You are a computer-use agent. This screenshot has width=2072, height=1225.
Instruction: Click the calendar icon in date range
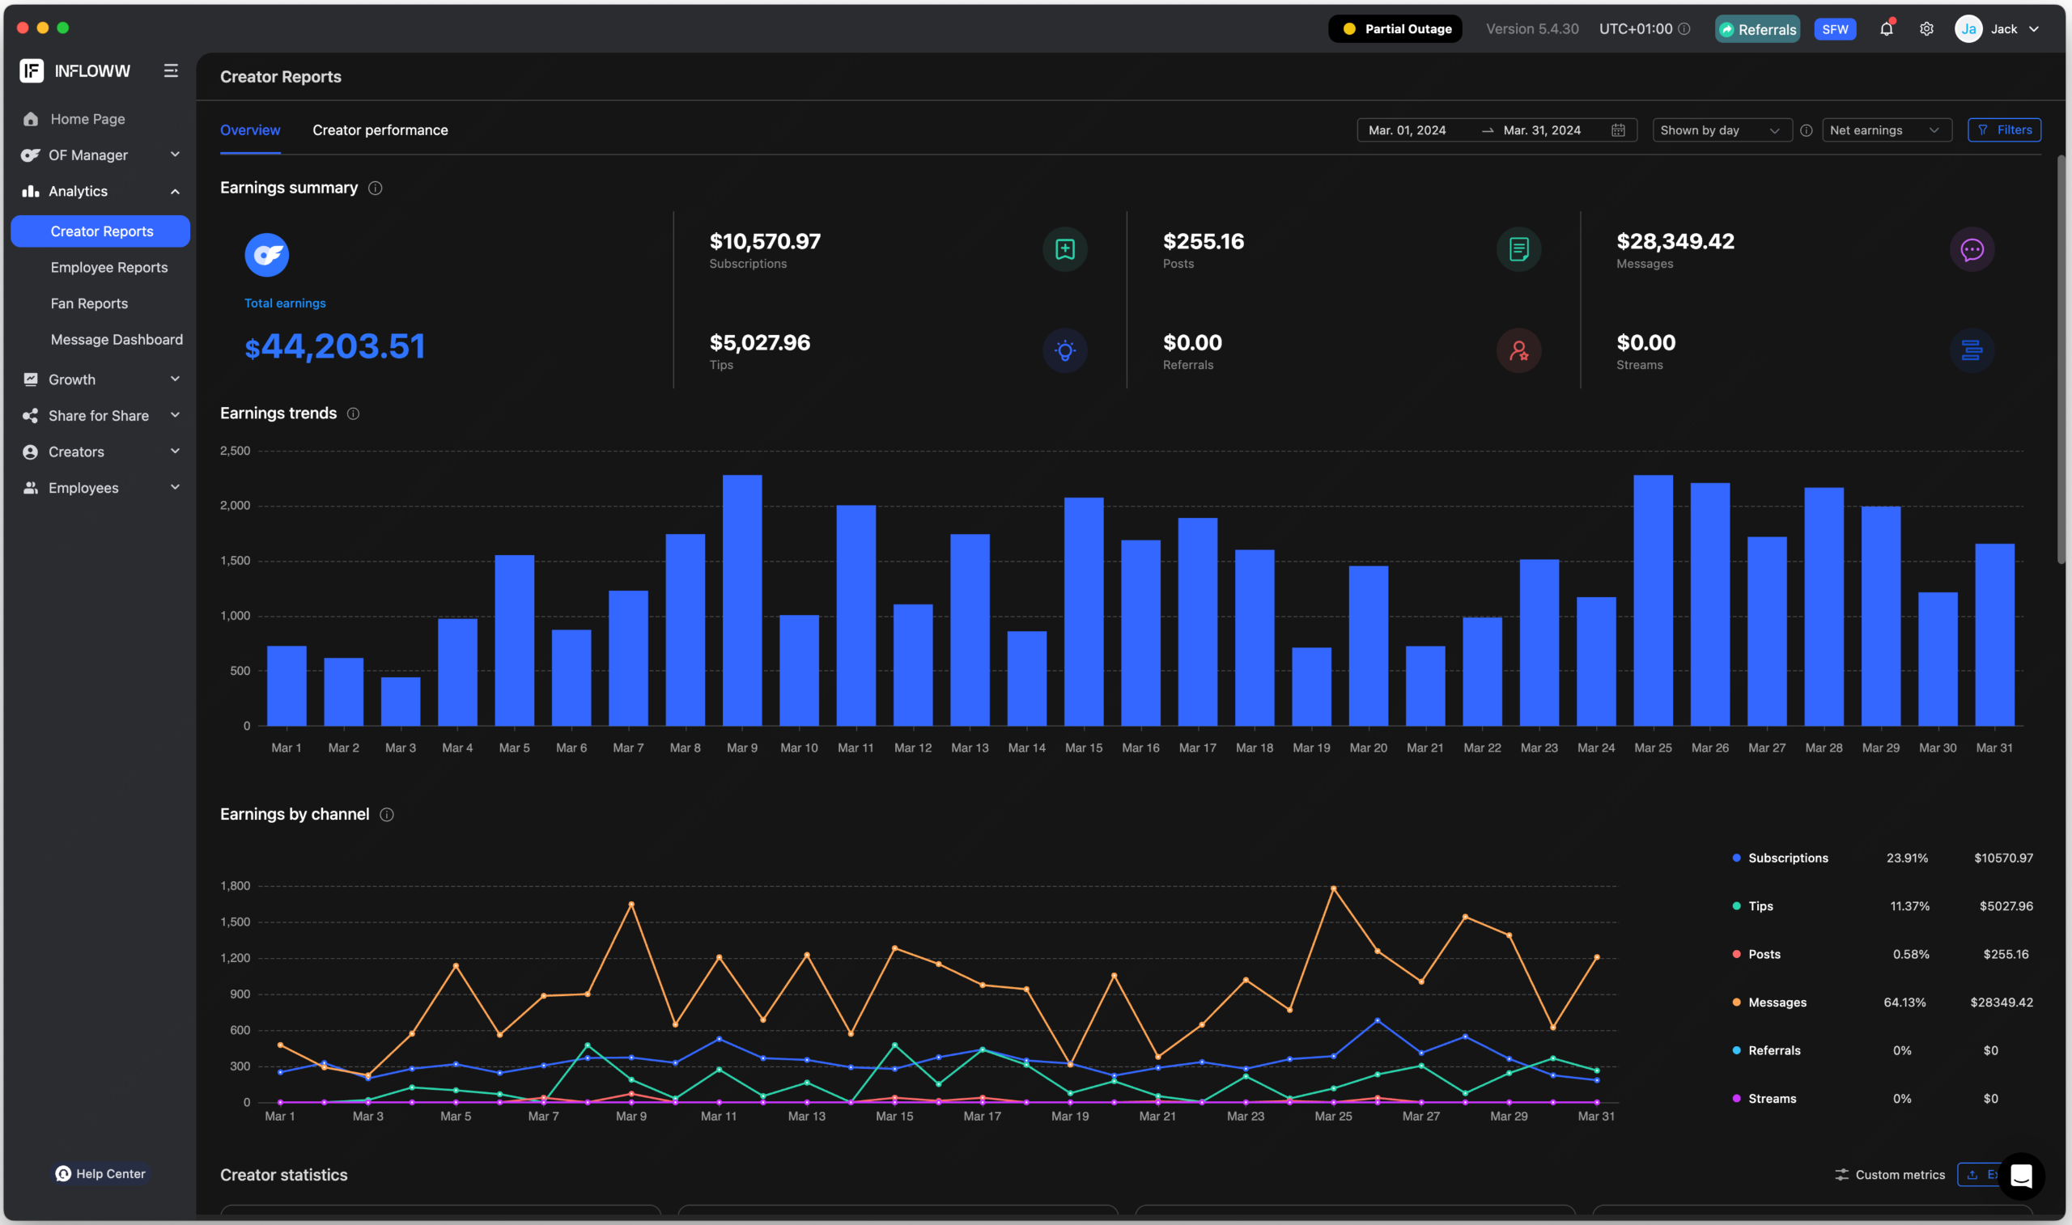[x=1617, y=130]
